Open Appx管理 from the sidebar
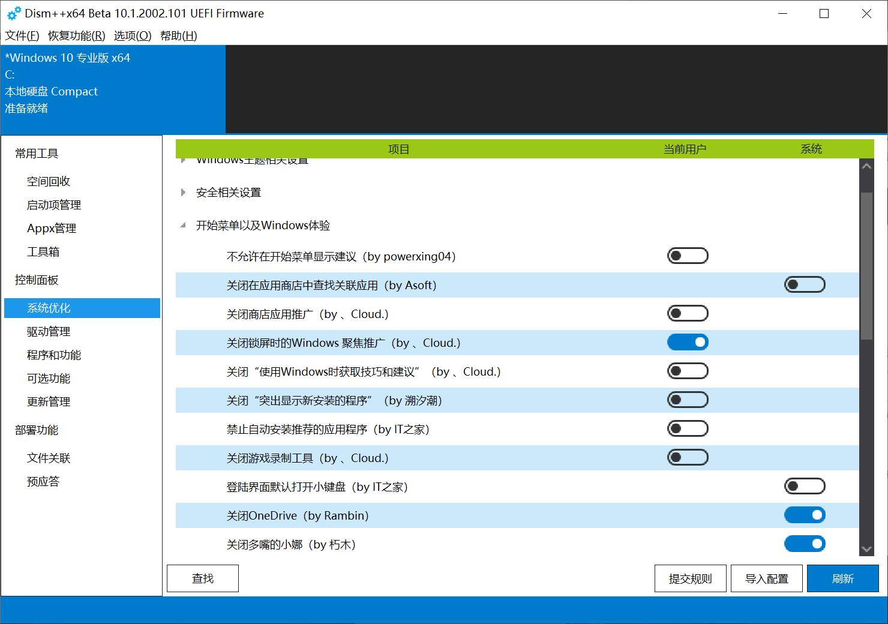The width and height of the screenshot is (888, 624). [x=51, y=227]
